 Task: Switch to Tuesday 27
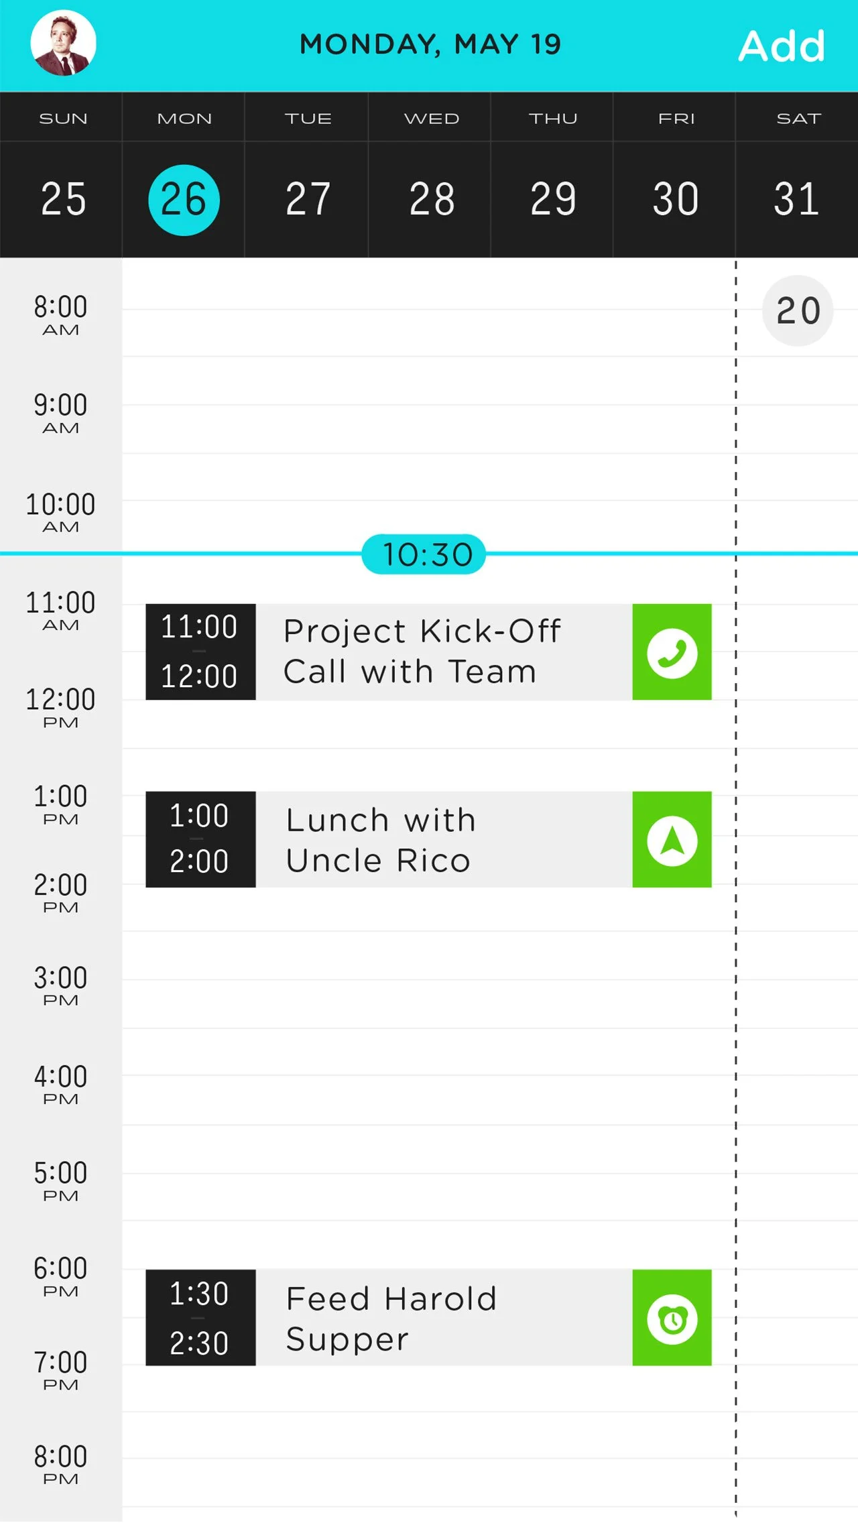pyautogui.click(x=308, y=199)
